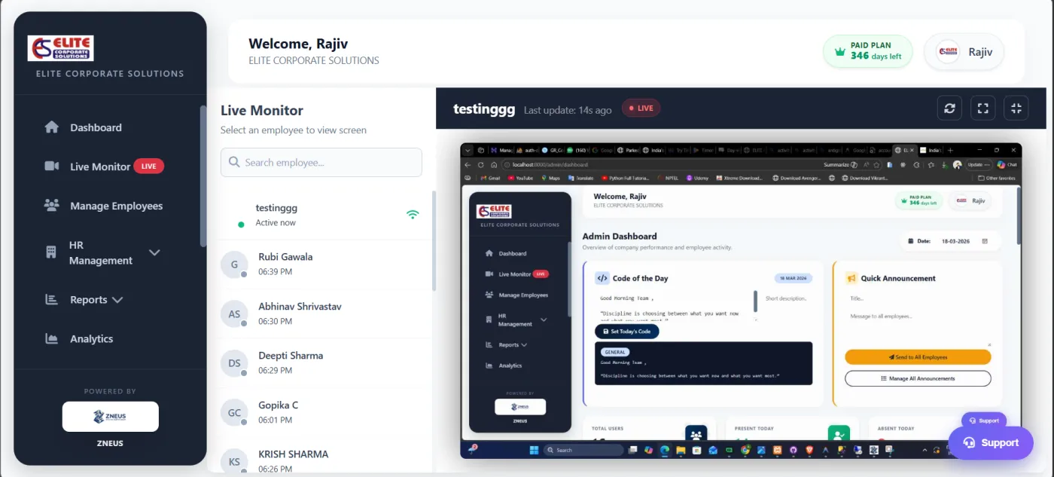Expand the HR Management chevron in left sidebar

pyautogui.click(x=154, y=252)
